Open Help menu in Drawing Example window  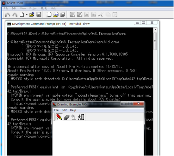[x=73, y=110]
